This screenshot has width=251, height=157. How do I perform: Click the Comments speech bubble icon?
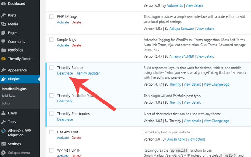[x=3, y=42]
